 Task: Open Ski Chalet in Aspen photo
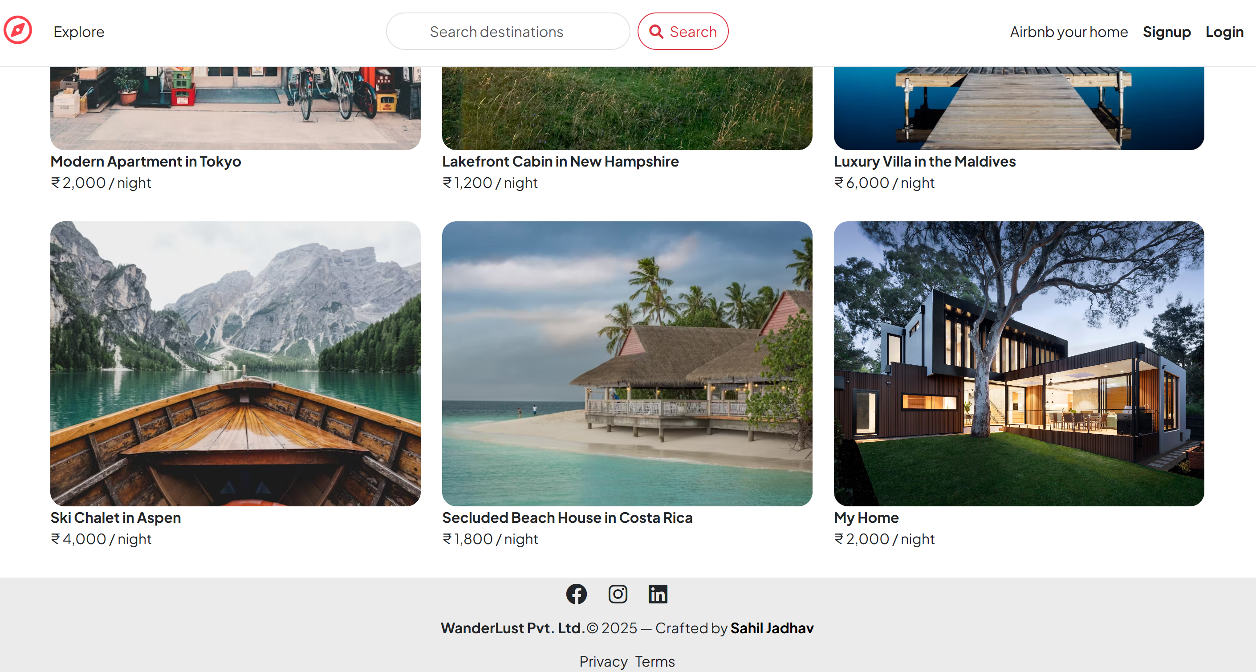click(x=235, y=363)
